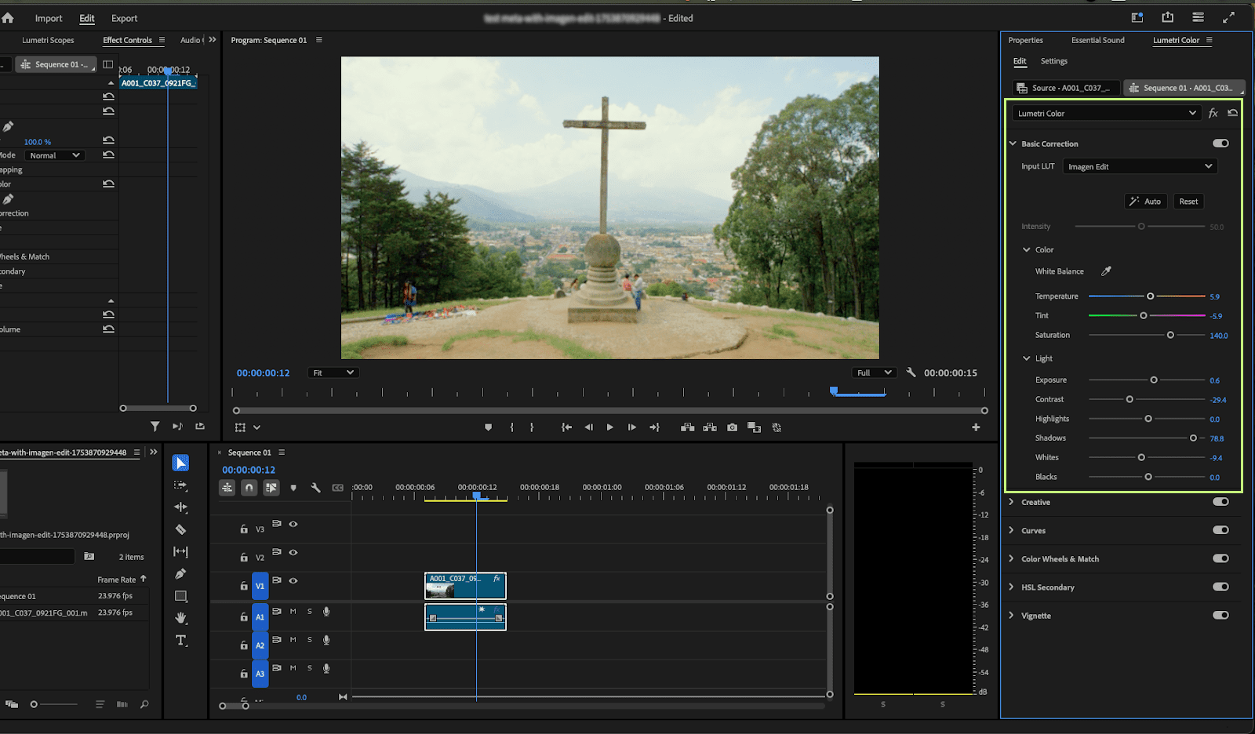Collapse the Light subsection
The height and width of the screenshot is (734, 1255).
(x=1026, y=358)
